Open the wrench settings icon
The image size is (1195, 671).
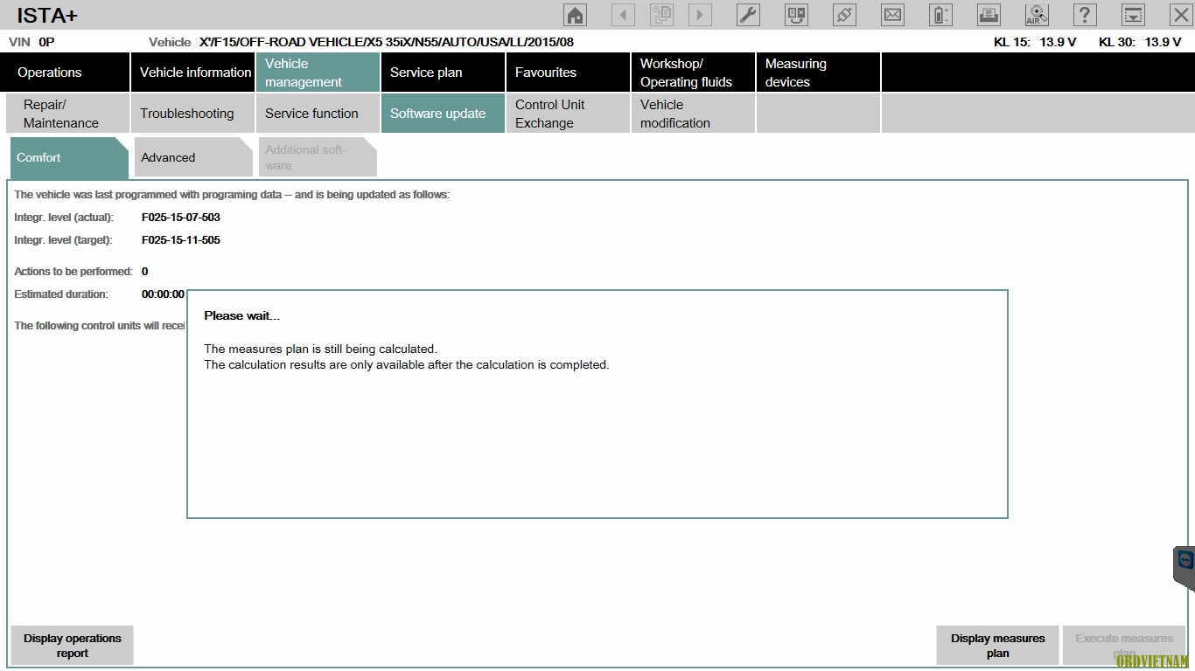click(748, 15)
